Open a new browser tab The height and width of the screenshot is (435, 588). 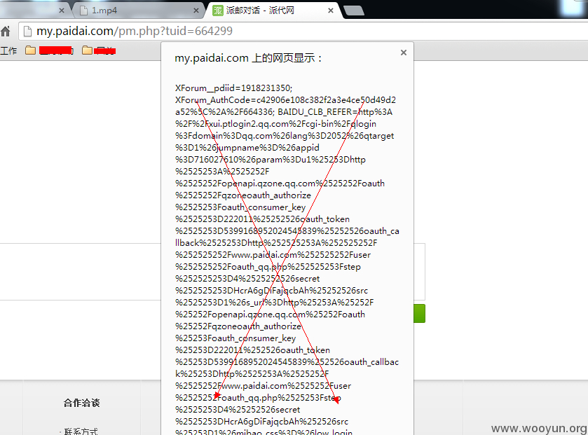tap(354, 11)
